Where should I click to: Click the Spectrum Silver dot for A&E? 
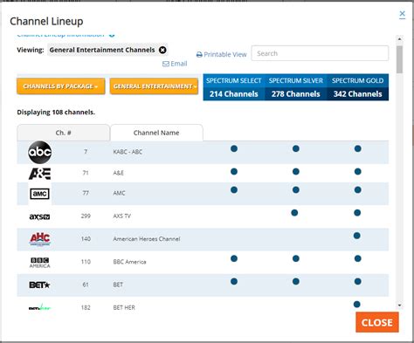coord(296,171)
